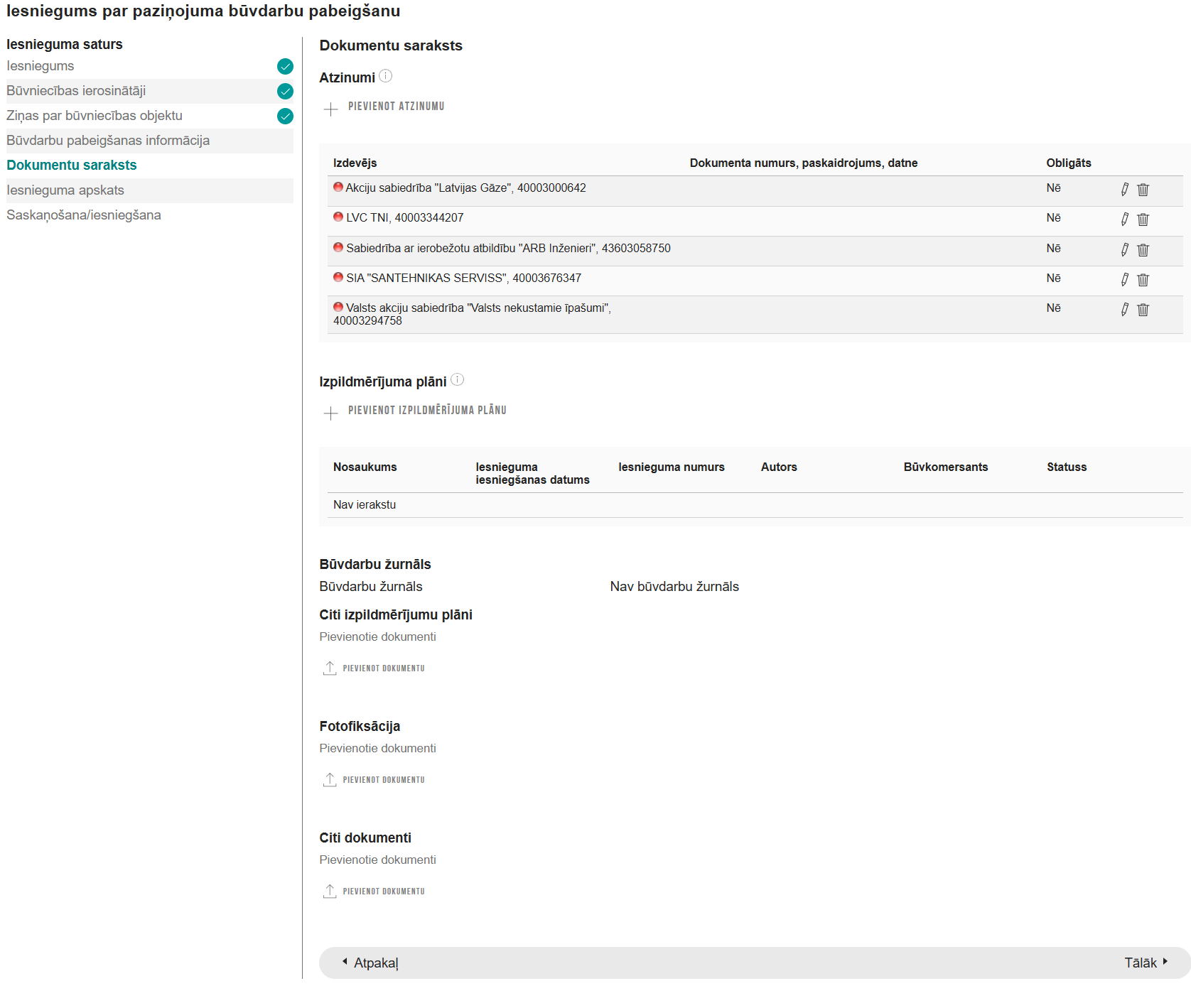This screenshot has width=1191, height=986.
Task: Edit the SANTEHNIKAS SERVISS row
Action: 1125,280
